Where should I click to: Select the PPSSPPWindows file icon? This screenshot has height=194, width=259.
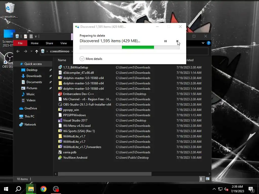60,115
